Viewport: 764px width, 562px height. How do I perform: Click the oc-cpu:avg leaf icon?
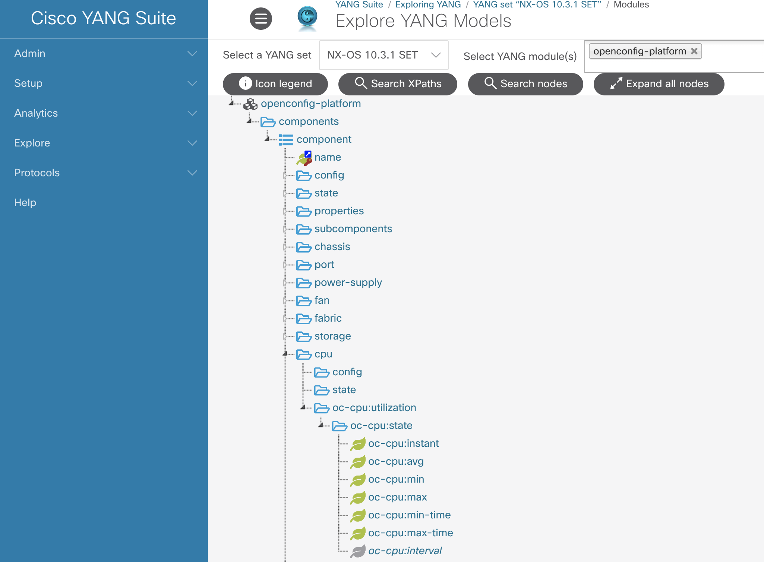[x=358, y=462]
